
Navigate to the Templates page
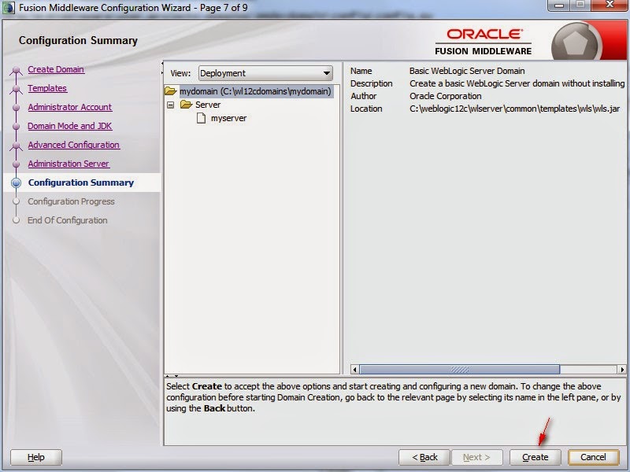click(46, 88)
